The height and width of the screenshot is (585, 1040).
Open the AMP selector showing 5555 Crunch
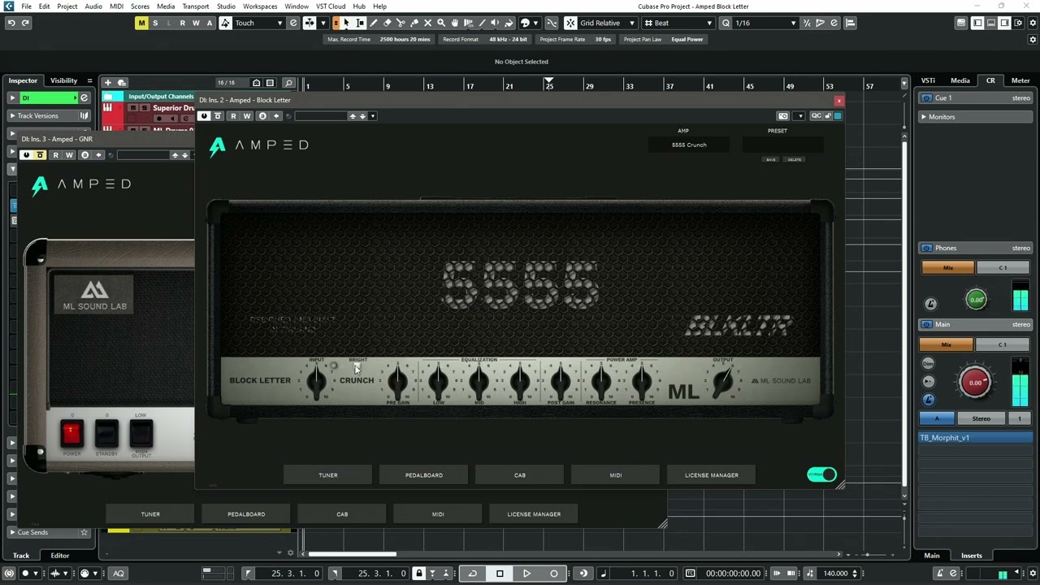tap(689, 145)
